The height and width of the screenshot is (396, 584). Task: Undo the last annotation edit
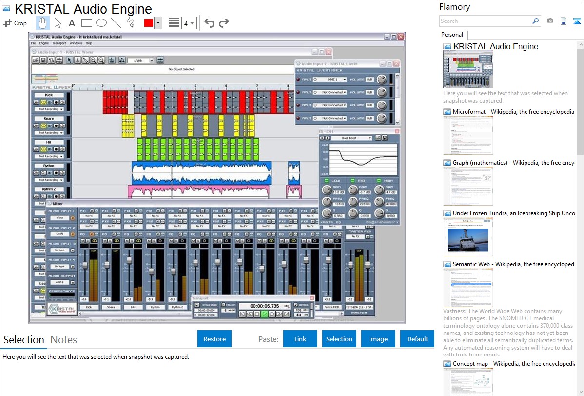[x=209, y=23]
